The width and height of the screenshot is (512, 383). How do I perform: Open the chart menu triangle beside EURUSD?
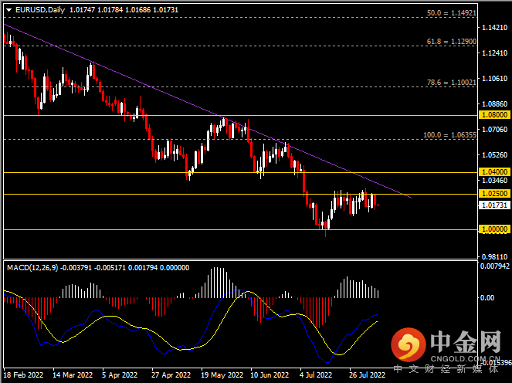8,10
